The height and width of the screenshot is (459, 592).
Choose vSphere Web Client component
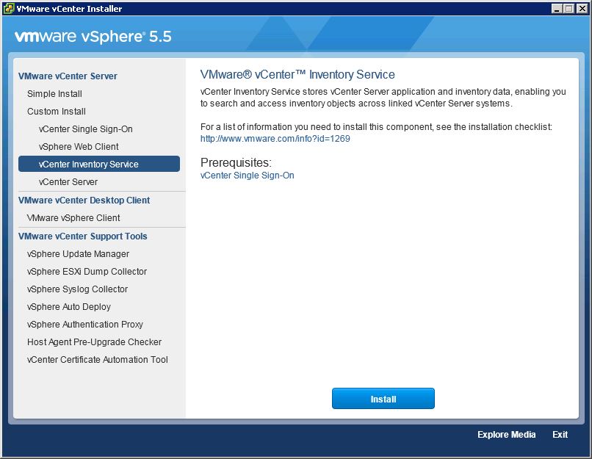pos(79,146)
